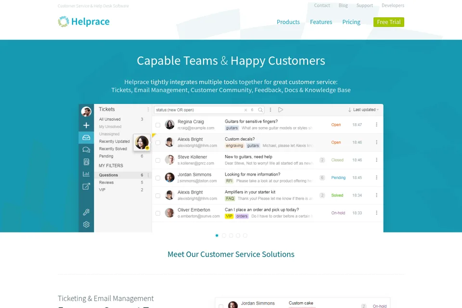This screenshot has height=308, width=462.
Task: Click the Pending status label
Action: pos(338,178)
